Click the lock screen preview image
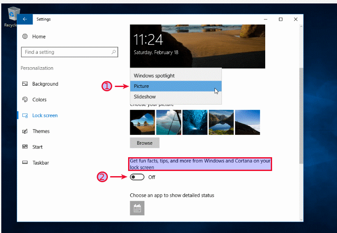This screenshot has height=233, width=337. (x=197, y=47)
